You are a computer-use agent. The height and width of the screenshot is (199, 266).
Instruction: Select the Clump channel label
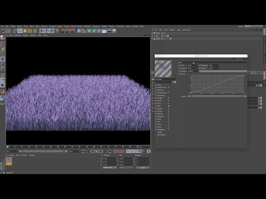pyautogui.click(x=160, y=111)
